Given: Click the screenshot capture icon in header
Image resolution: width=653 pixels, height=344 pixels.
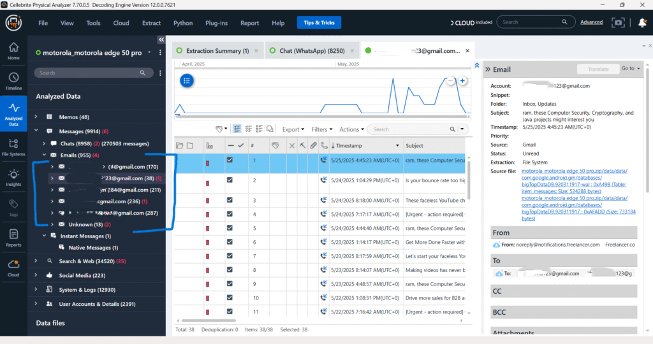Looking at the screenshot, I should pos(618,22).
